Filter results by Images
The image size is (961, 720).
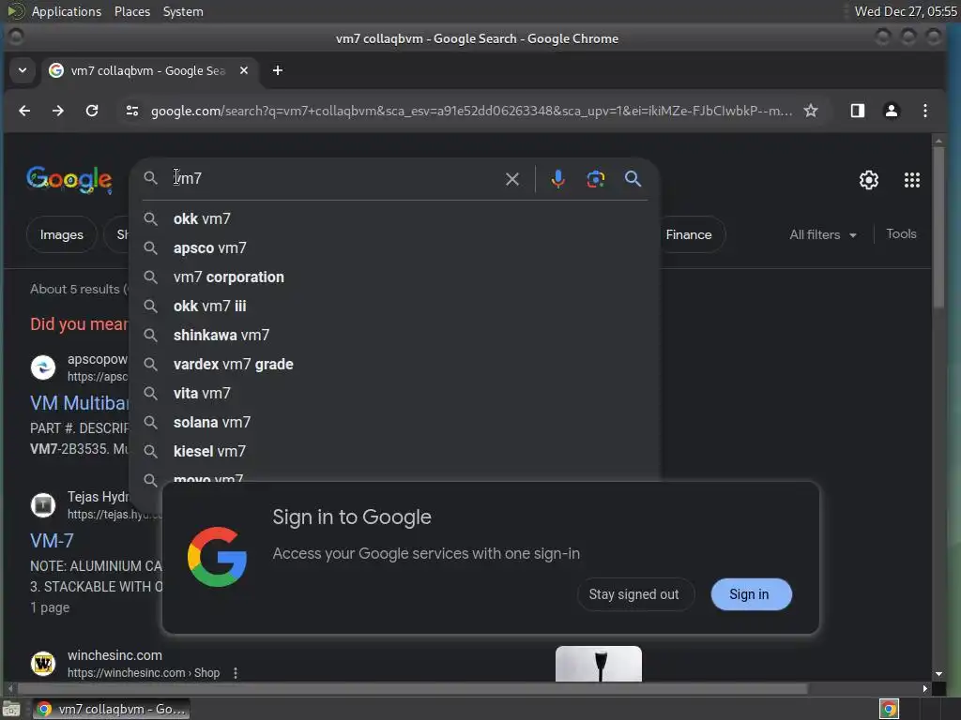pyautogui.click(x=61, y=234)
